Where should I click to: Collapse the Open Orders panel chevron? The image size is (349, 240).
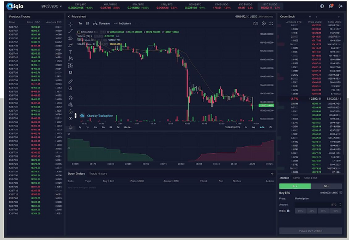click(272, 173)
